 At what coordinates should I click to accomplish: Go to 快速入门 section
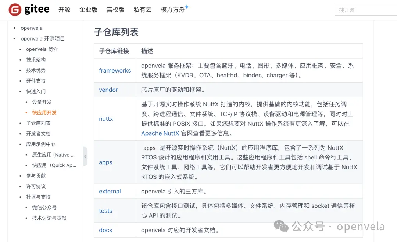(x=36, y=91)
